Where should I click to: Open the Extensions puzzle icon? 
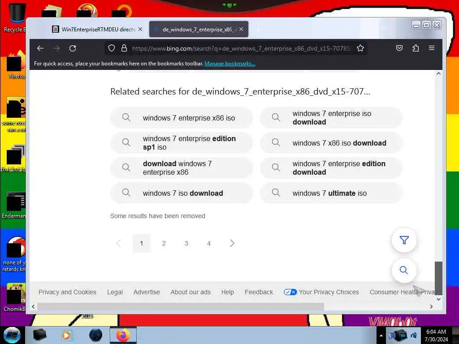(416, 48)
